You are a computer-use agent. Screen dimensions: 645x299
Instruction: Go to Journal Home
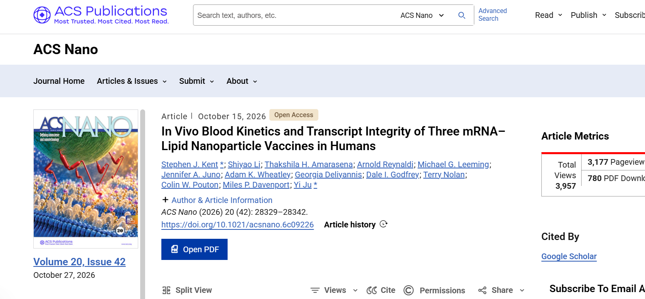59,81
